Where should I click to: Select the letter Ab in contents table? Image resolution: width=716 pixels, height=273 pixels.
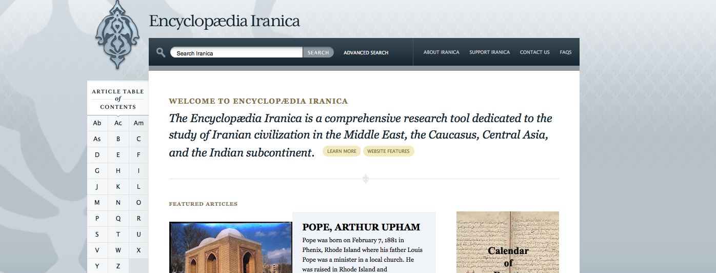97,123
